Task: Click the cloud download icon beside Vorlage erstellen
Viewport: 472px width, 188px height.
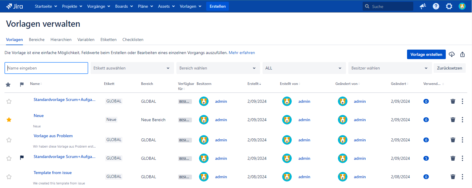Action: click(x=452, y=54)
